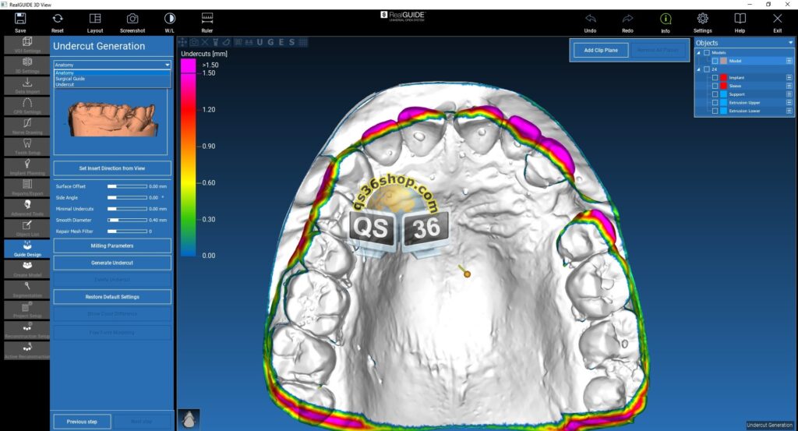The image size is (798, 431).
Task: Open the Guide Design sidebar module
Action: (26, 249)
